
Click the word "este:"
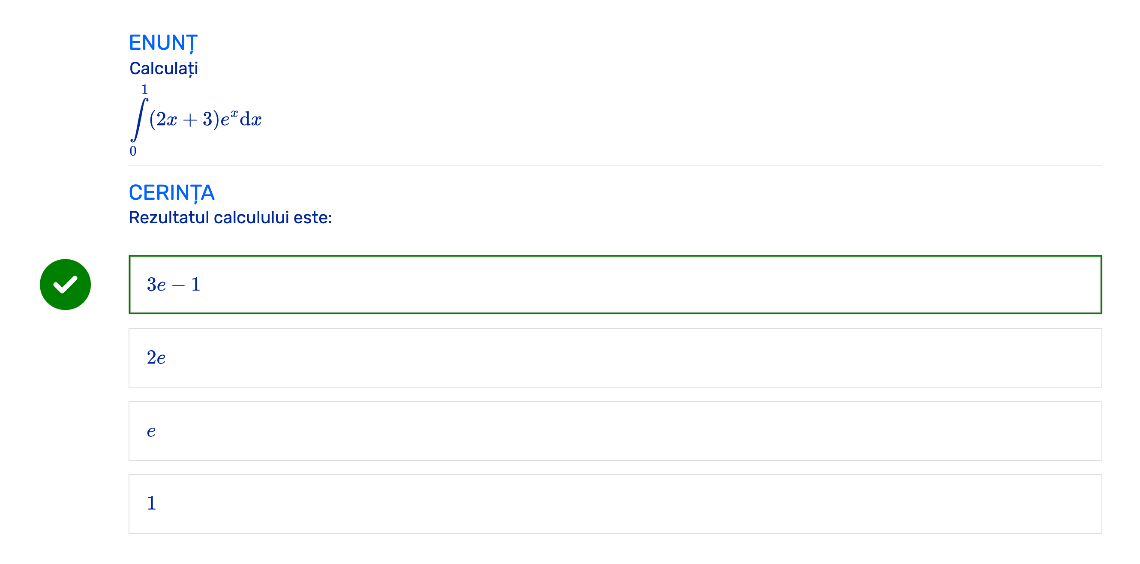(x=313, y=218)
